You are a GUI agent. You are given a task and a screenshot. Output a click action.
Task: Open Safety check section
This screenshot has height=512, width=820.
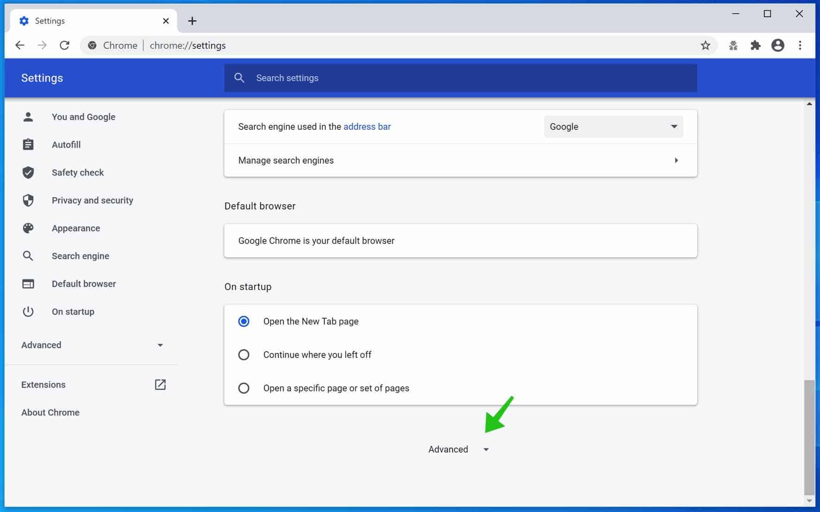[78, 173]
